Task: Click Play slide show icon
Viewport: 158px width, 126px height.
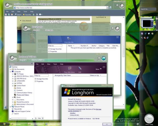Action: click(70, 68)
